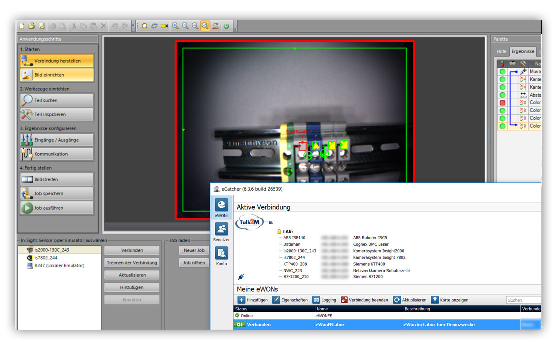Click the Verbinden button
The width and height of the screenshot is (557, 345).
click(x=132, y=250)
